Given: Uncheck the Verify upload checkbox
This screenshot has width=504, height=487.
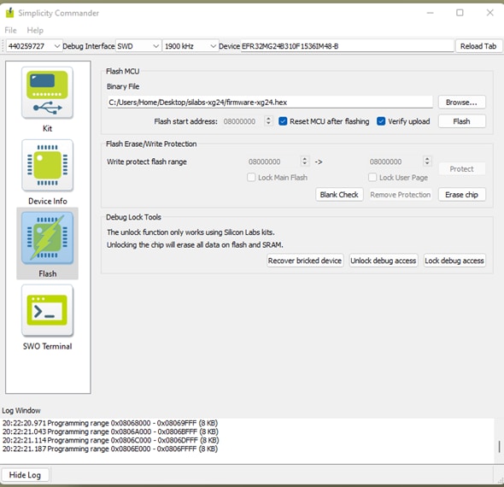Looking at the screenshot, I should pos(381,121).
